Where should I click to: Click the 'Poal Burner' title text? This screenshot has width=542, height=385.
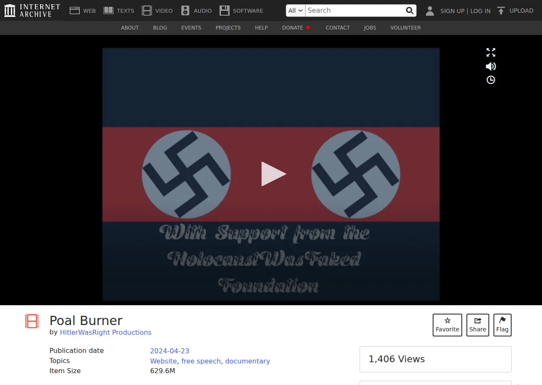(86, 320)
